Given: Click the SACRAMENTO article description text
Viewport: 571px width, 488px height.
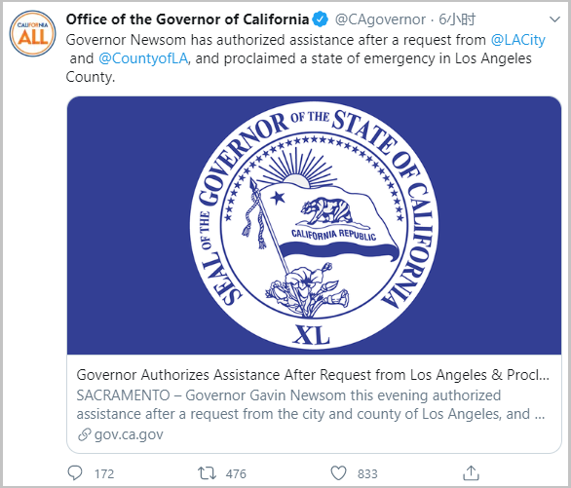Looking at the screenshot, I should click(311, 404).
